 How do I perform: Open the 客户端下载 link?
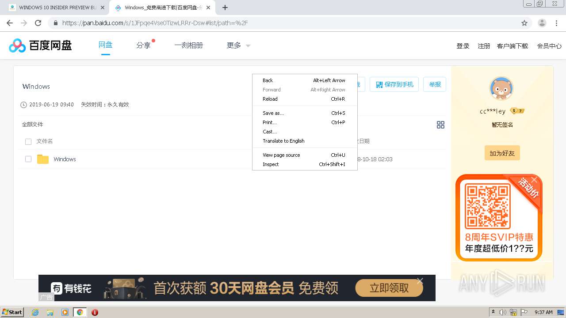(512, 46)
